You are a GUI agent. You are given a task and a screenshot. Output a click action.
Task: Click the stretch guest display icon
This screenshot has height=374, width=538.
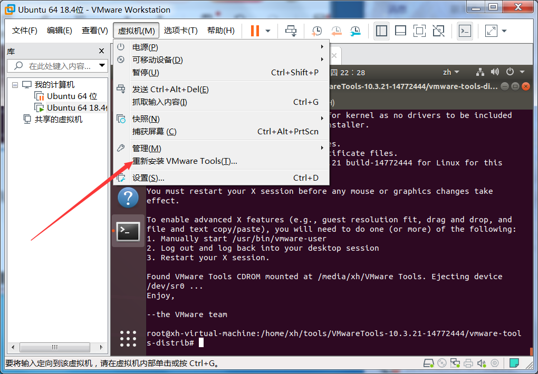pyautogui.click(x=492, y=31)
